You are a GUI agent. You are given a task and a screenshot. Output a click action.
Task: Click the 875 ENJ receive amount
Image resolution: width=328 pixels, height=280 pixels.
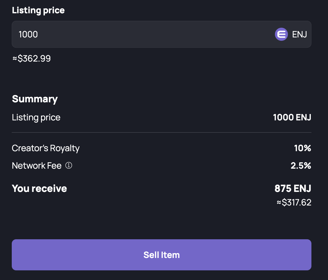click(x=293, y=188)
